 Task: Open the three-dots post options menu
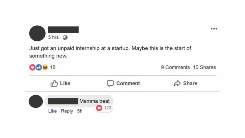(x=214, y=29)
